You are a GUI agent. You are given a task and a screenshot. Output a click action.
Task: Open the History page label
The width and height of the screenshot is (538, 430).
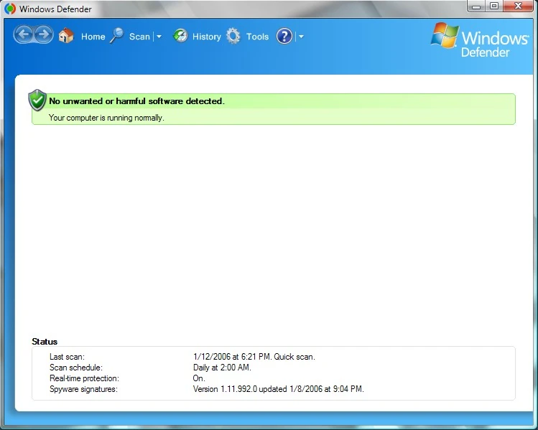(207, 37)
